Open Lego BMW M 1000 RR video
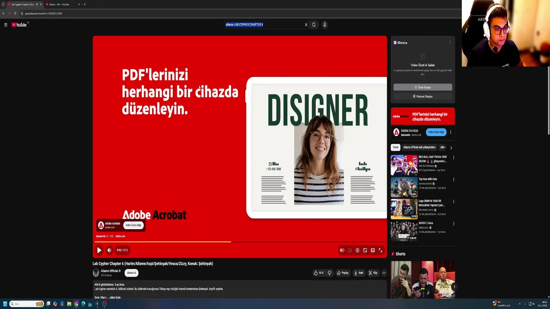This screenshot has height=309, width=550. point(404,209)
